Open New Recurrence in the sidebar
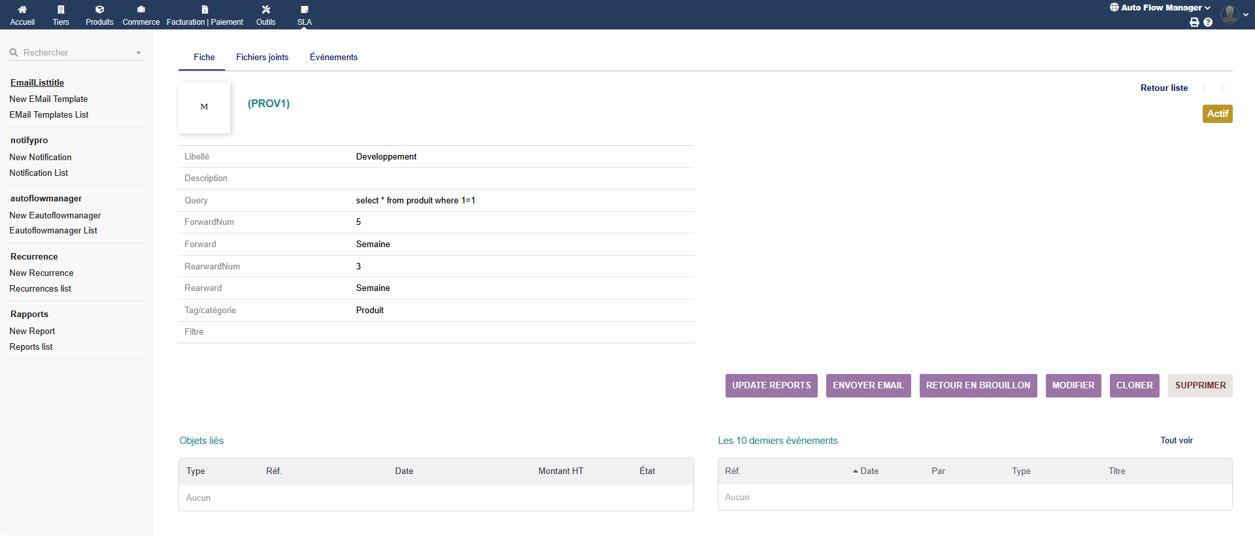Viewport: 1255px width, 559px height. coord(41,273)
